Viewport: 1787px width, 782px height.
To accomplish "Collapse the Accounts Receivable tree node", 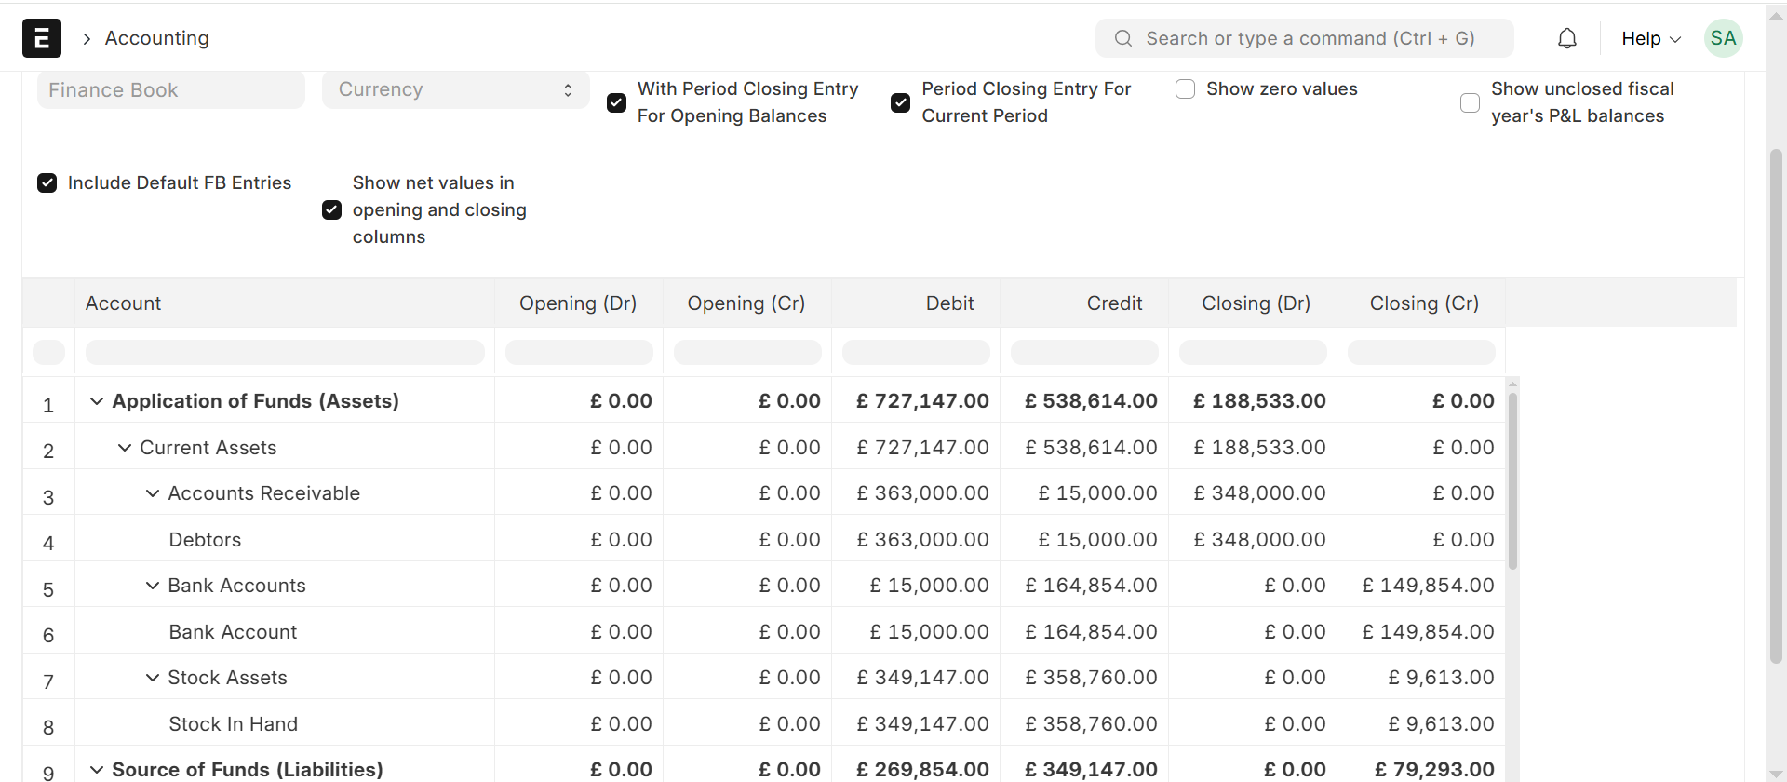I will tap(153, 493).
